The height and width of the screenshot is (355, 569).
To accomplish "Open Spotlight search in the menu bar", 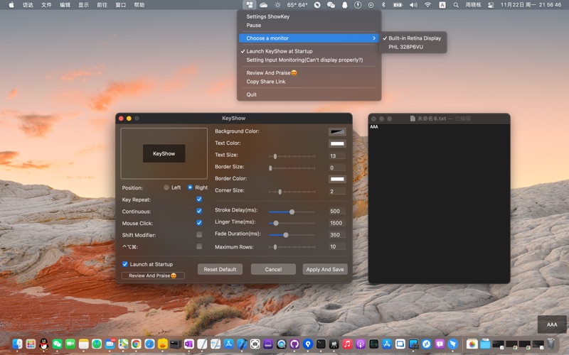I will point(456,5).
